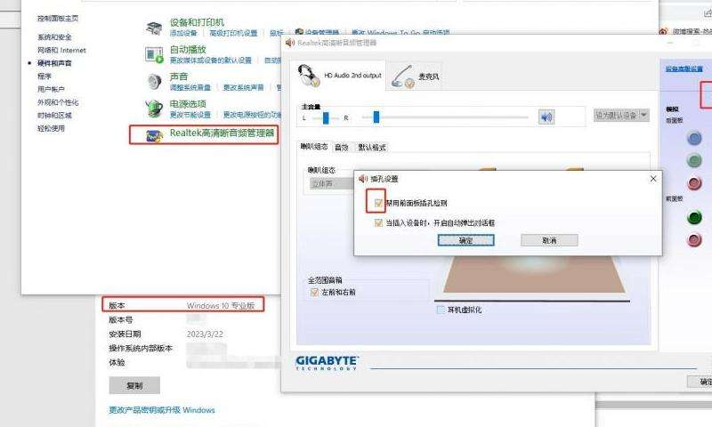Open the Devices and Printers heading link
The width and height of the screenshot is (712, 427).
(197, 22)
